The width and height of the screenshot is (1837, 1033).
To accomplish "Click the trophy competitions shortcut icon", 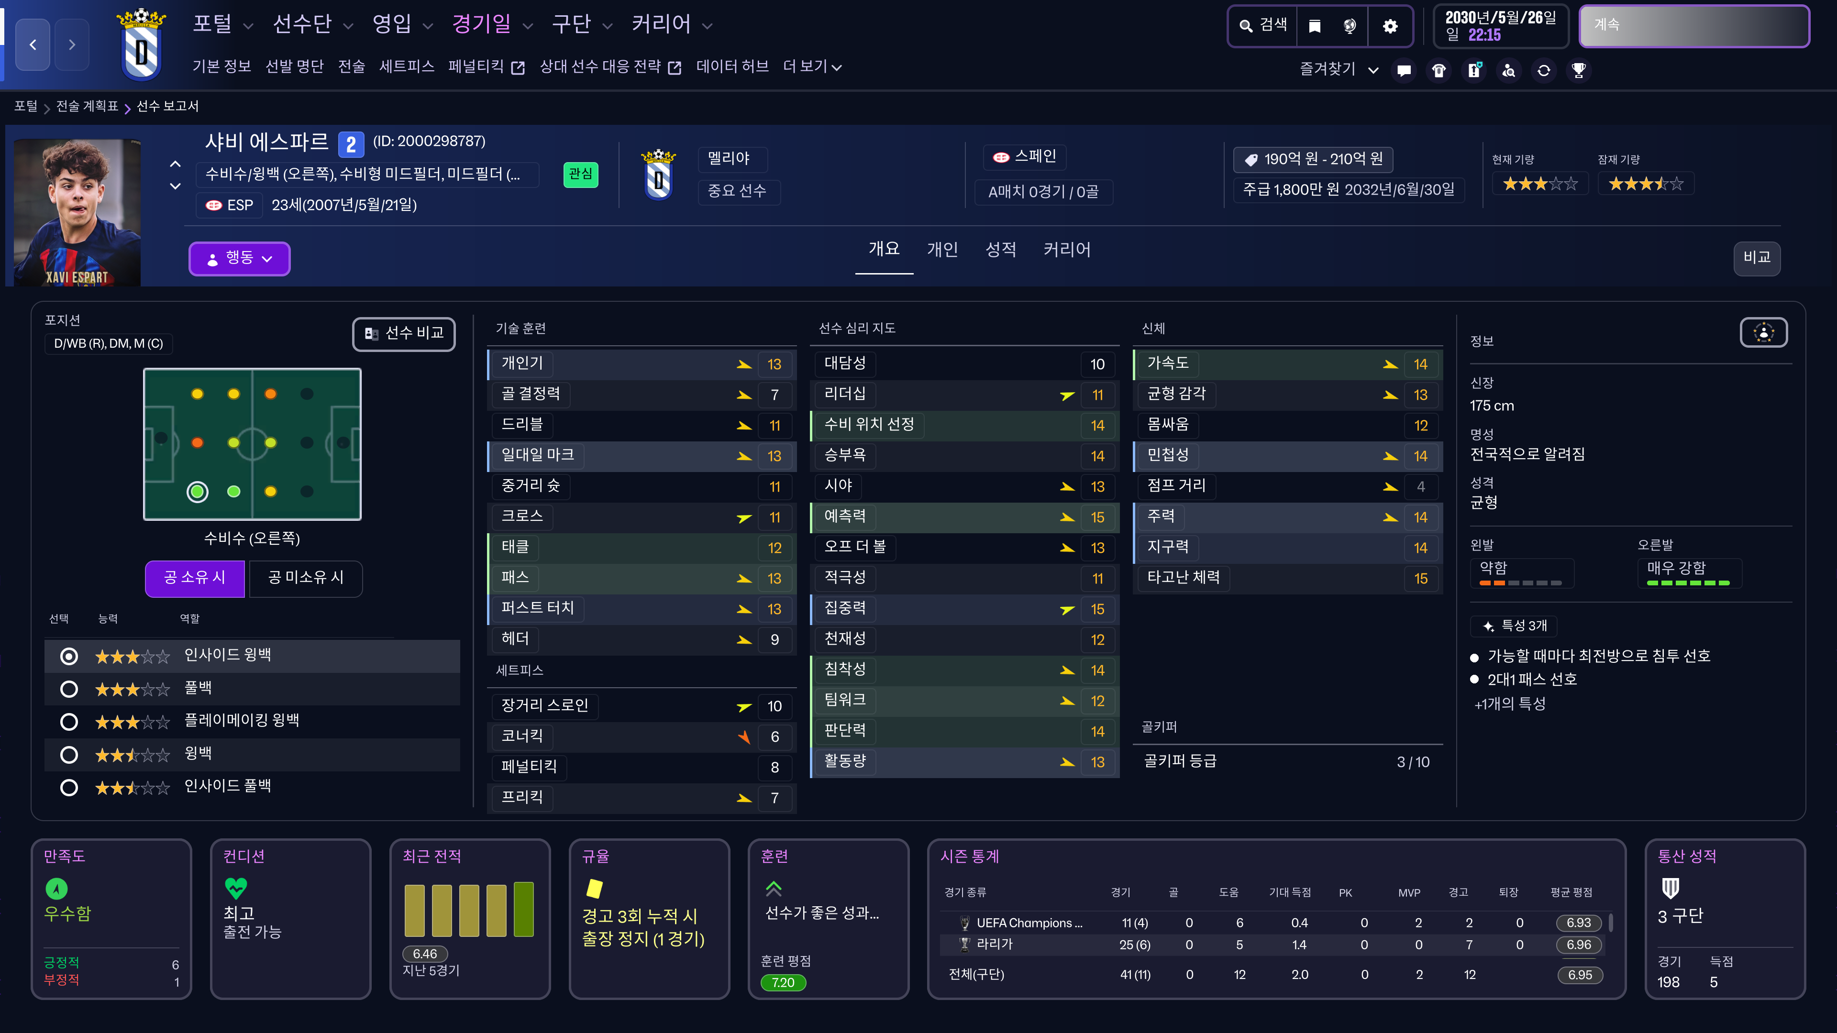I will (x=1579, y=71).
